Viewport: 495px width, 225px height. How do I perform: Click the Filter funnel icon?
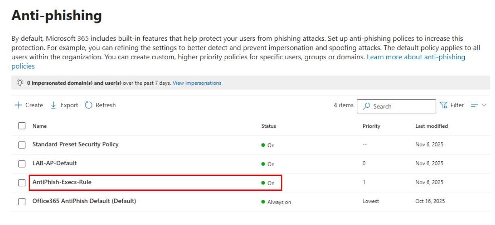pos(444,105)
